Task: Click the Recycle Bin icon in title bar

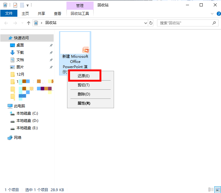Action: point(5,5)
